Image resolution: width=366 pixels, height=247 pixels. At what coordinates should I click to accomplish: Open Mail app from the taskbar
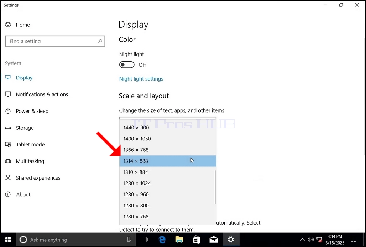214,240
